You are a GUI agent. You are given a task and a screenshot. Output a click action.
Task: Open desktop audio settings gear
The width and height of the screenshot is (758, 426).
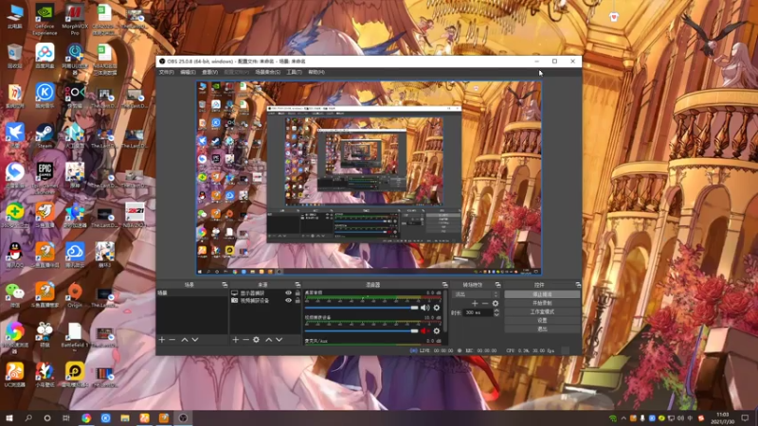click(x=437, y=308)
